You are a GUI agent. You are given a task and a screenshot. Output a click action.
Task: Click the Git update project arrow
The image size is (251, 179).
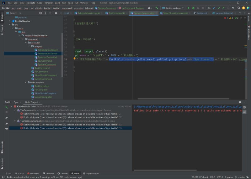click(x=214, y=8)
